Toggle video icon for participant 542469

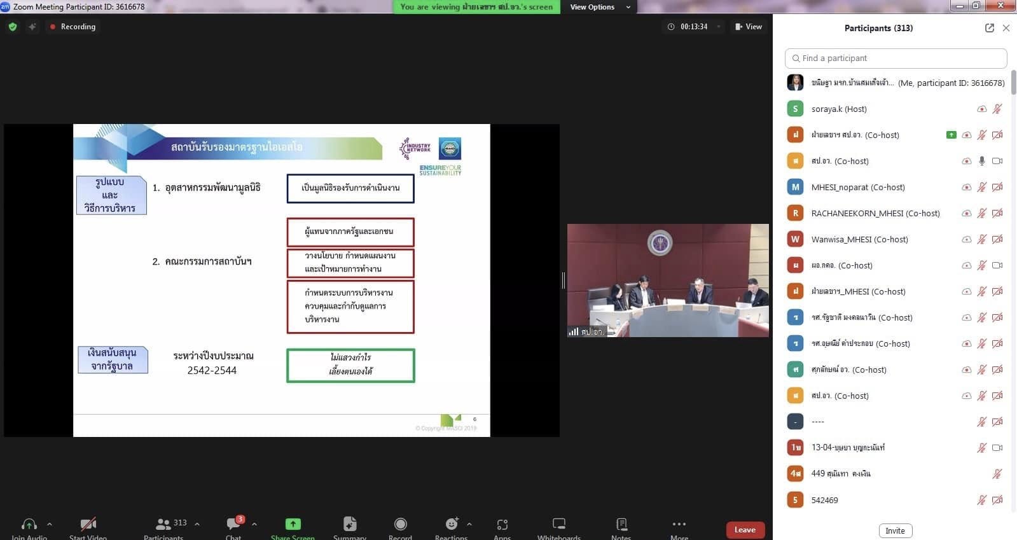[x=997, y=500]
